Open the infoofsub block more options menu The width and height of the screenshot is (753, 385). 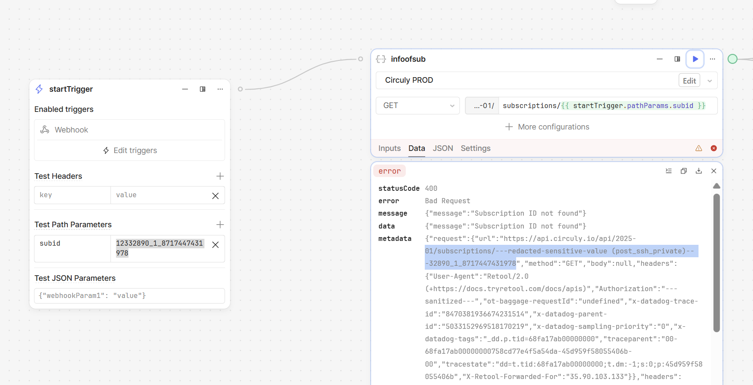click(x=712, y=59)
